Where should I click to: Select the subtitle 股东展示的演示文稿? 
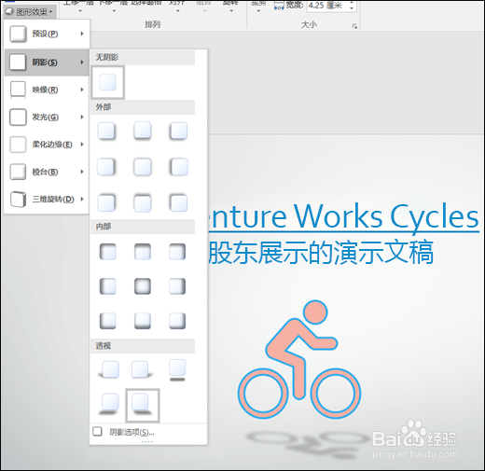click(321, 252)
